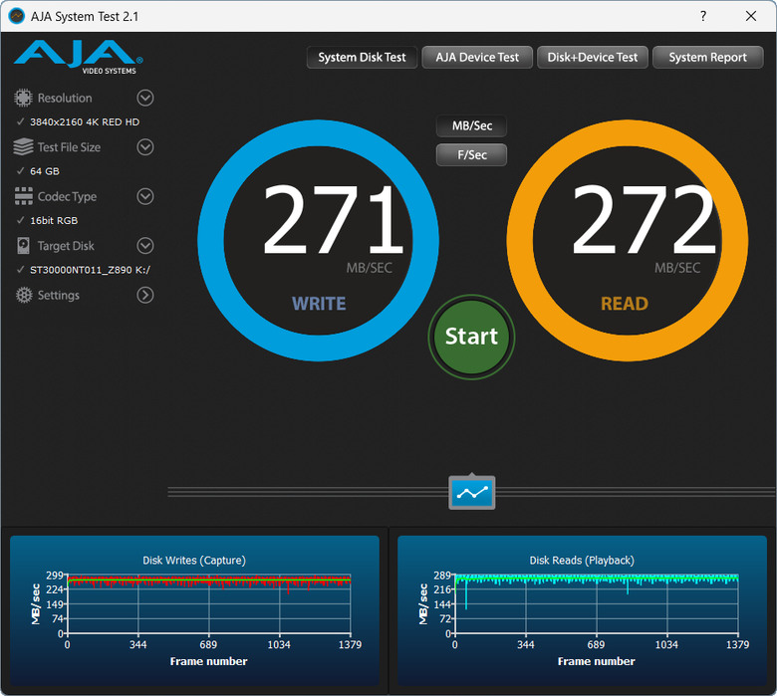Open the Settings panel arrow
This screenshot has width=777, height=696.
point(145,296)
